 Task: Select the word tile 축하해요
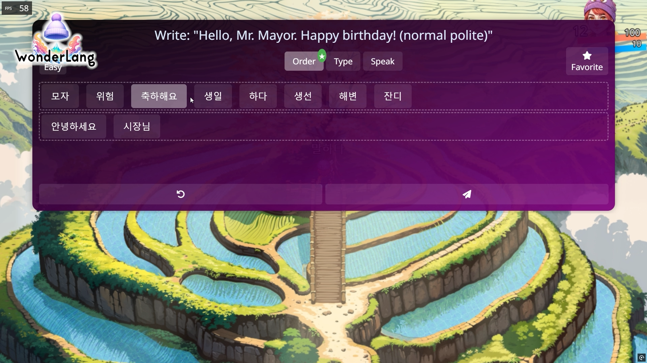[159, 96]
